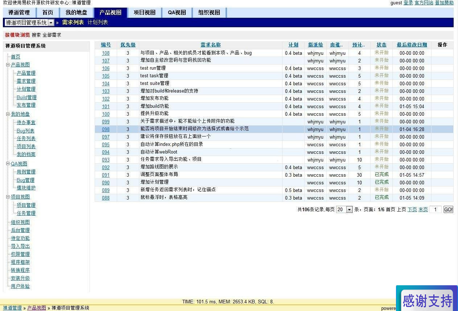
Task: Sort by 最后修改日期 column header
Action: click(x=412, y=45)
